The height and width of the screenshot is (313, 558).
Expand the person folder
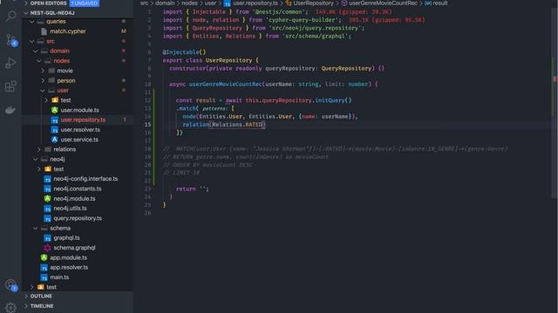pyautogui.click(x=43, y=81)
